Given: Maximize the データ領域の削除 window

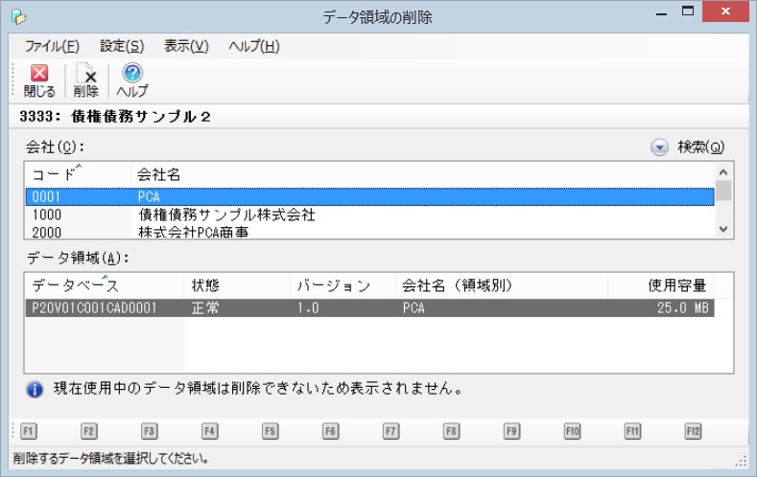Looking at the screenshot, I should point(688,11).
